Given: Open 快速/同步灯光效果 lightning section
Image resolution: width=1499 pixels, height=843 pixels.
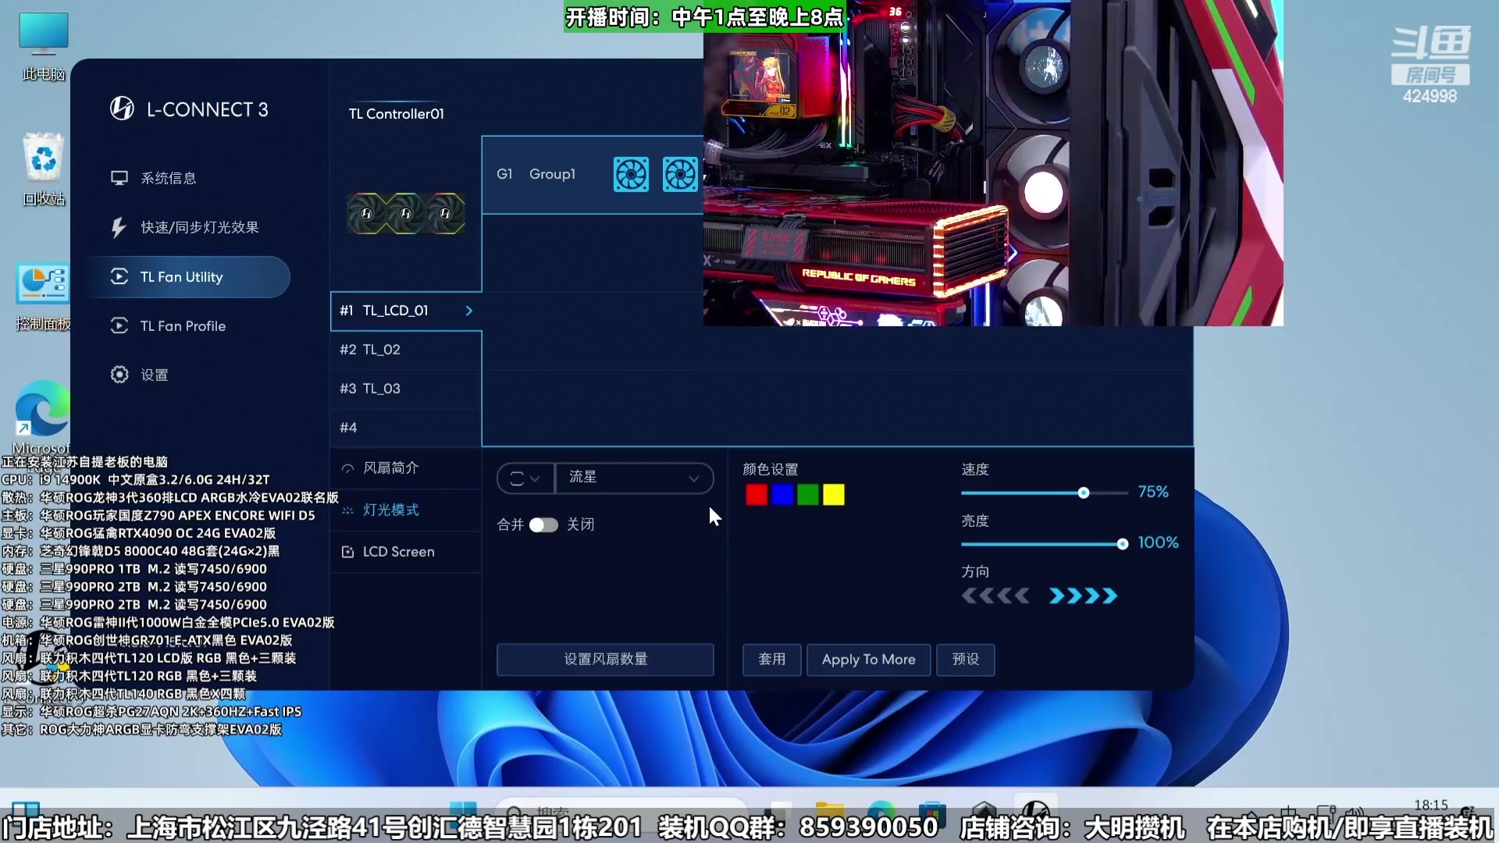Looking at the screenshot, I should click(x=199, y=227).
